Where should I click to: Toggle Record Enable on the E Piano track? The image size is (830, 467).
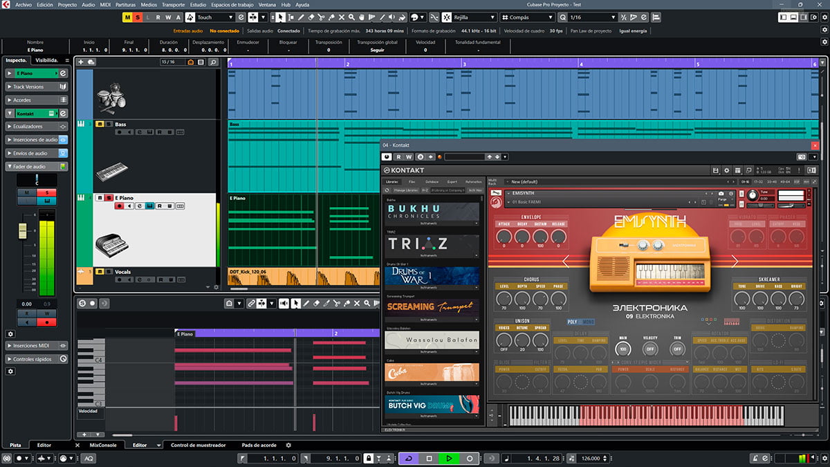pos(119,205)
